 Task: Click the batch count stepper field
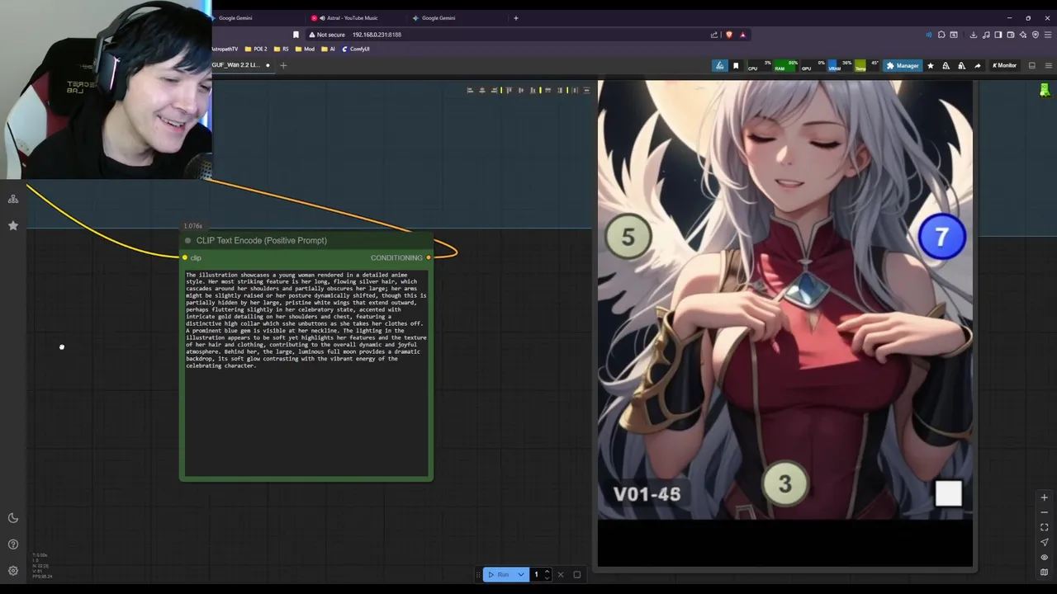coord(541,574)
